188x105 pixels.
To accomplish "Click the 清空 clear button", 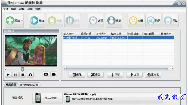I will pyautogui.click(x=95, y=75).
